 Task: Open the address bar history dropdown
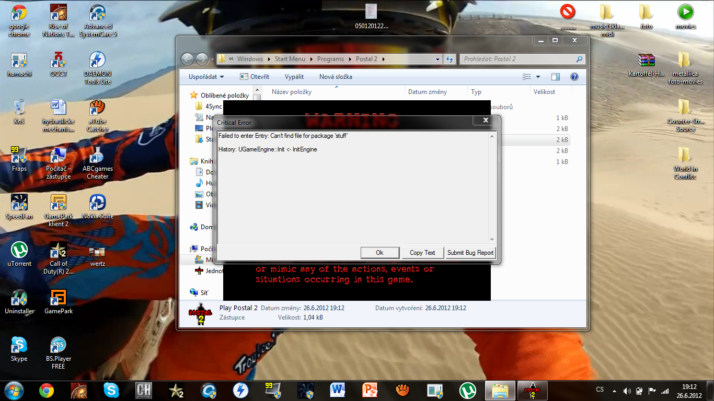pyautogui.click(x=438, y=60)
